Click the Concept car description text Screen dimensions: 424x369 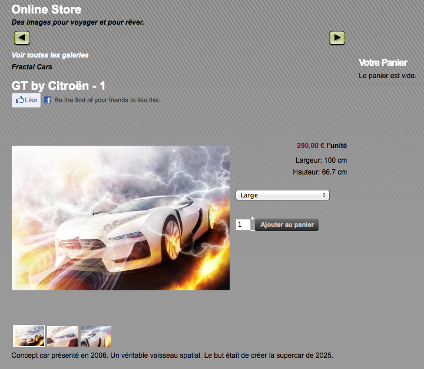[172, 355]
